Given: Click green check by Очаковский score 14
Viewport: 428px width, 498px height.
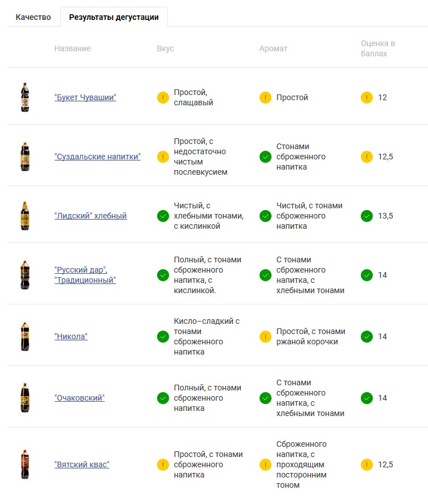Looking at the screenshot, I should pyautogui.click(x=367, y=398).
